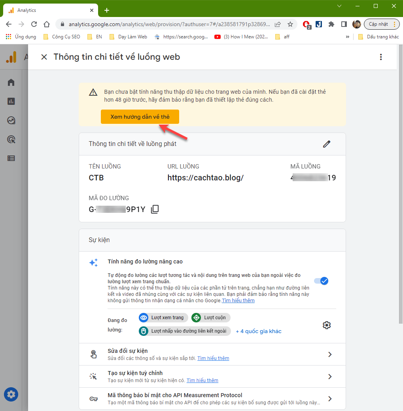Open Tìm hiểu thêm under Tạo sự kiện tuỳ chỉnh

[x=202, y=380]
